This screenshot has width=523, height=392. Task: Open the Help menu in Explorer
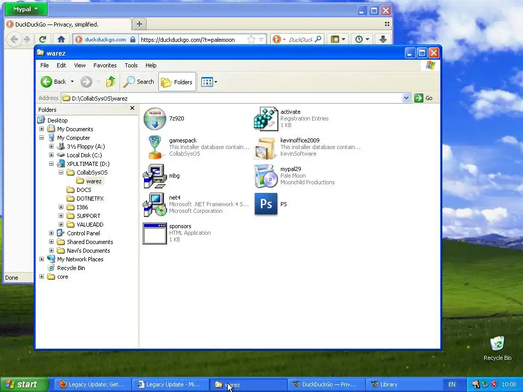[x=151, y=65]
